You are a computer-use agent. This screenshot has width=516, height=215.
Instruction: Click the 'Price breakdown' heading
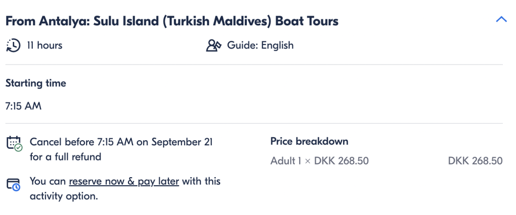click(309, 141)
